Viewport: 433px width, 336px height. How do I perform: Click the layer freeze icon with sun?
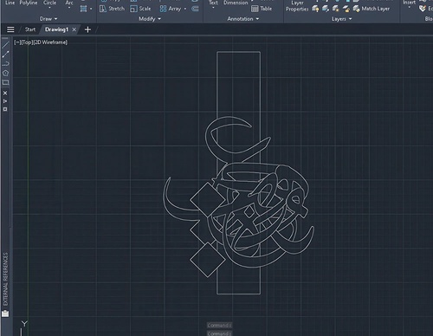click(x=335, y=9)
